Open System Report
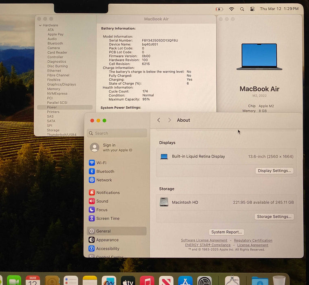The image size is (309, 285). 226,232
